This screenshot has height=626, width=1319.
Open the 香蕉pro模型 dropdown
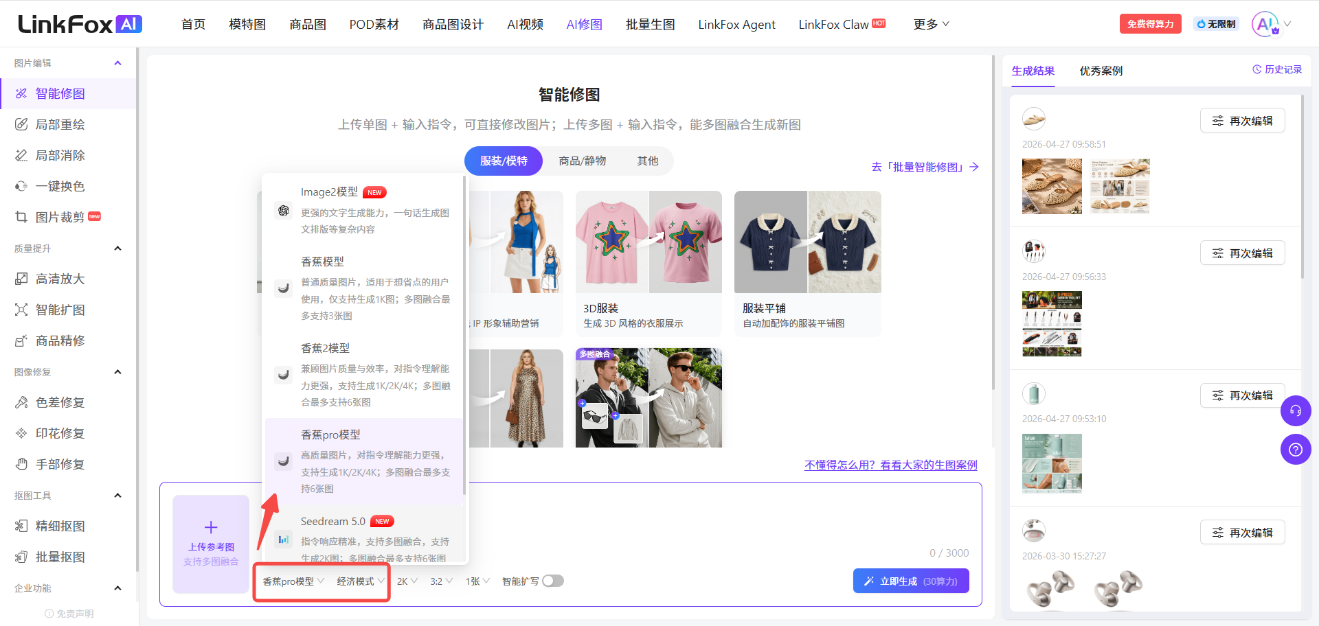click(293, 581)
